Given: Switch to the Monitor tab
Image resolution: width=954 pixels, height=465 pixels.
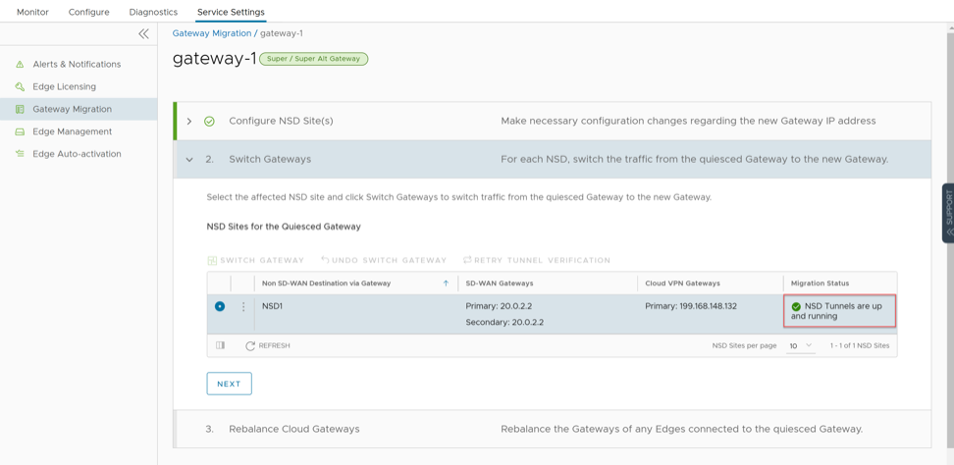Looking at the screenshot, I should pyautogui.click(x=32, y=12).
